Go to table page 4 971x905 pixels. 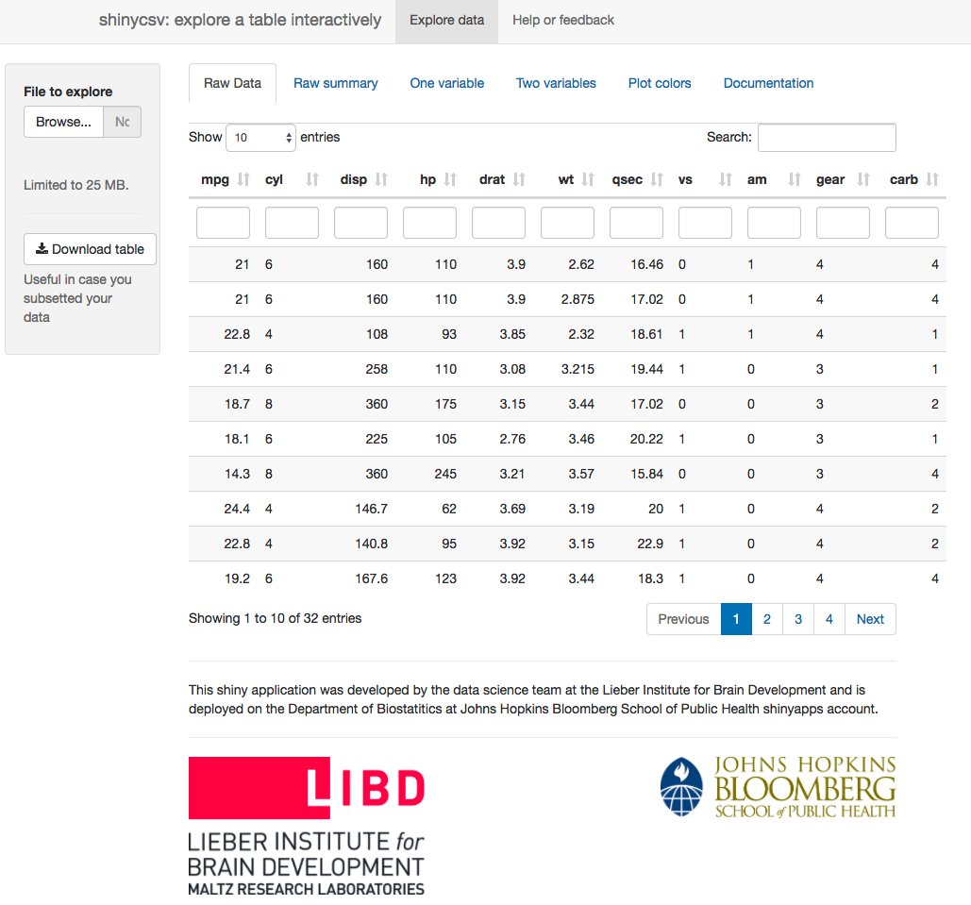pos(829,619)
